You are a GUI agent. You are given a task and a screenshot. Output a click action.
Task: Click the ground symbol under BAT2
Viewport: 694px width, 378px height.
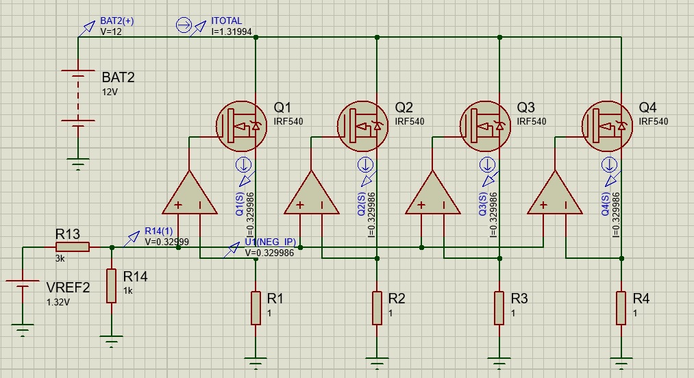click(x=78, y=164)
